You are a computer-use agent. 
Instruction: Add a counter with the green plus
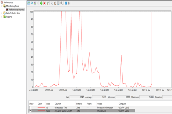pos(41,3)
